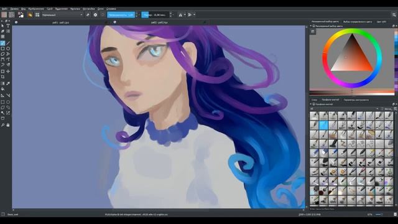Toggle horizontal mirror mode

coord(180,15)
